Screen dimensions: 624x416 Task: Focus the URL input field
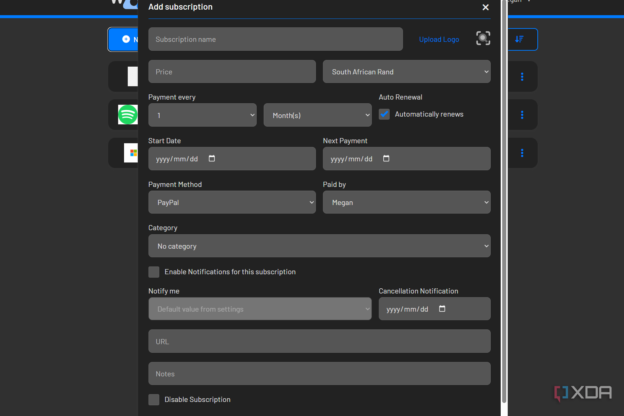(320, 341)
